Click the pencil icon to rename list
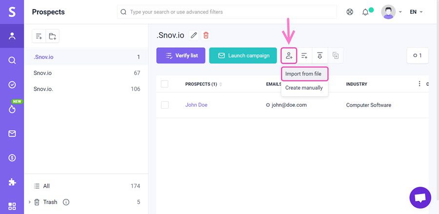This screenshot has height=214, width=439. [194, 35]
